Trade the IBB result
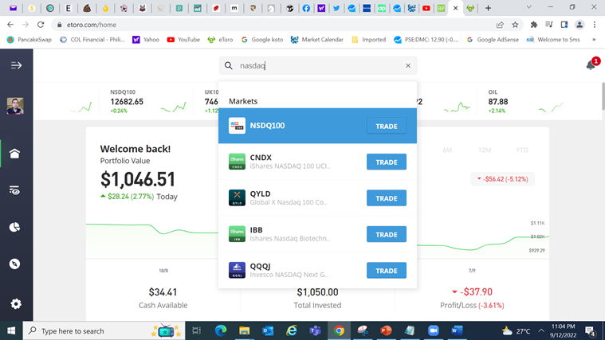 [387, 234]
